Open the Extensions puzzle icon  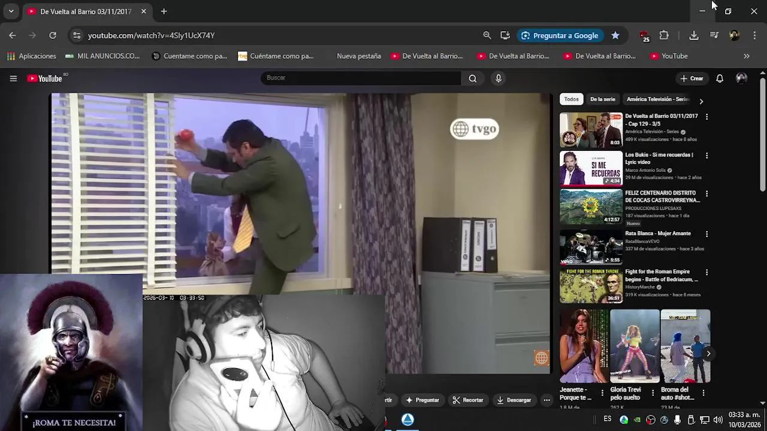click(x=664, y=35)
